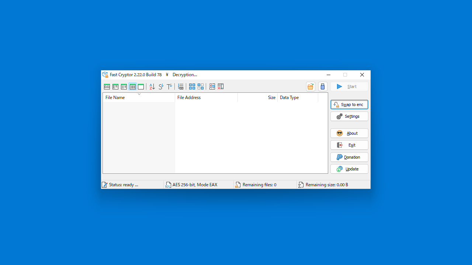The height and width of the screenshot is (265, 472).
Task: Sort files by type (T arrow)
Action: [169, 86]
